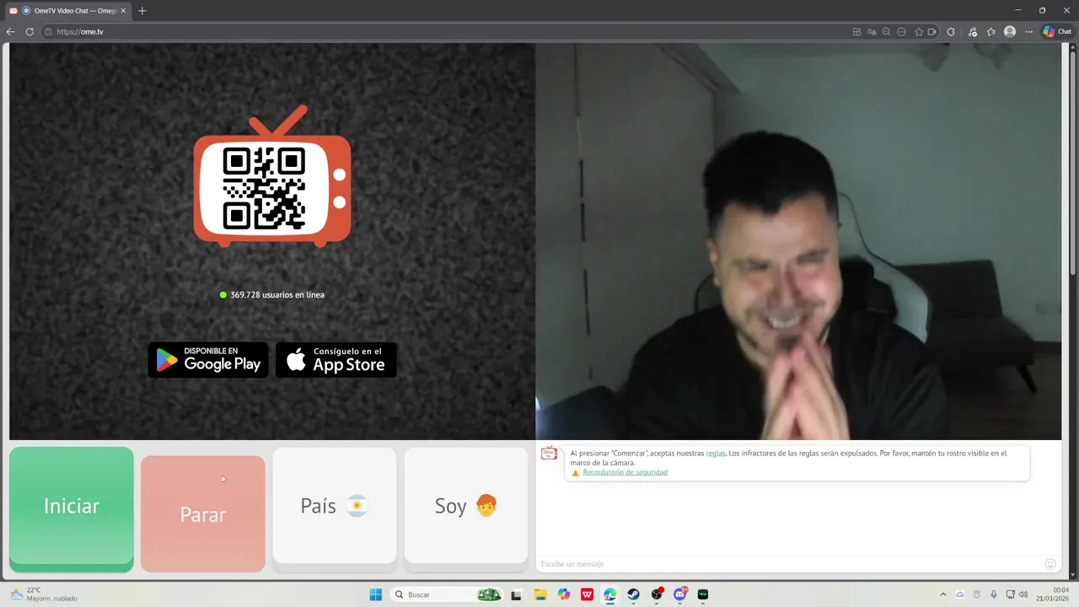Click the QR code TV logo
Viewport: 1079px width, 607px height.
[272, 176]
